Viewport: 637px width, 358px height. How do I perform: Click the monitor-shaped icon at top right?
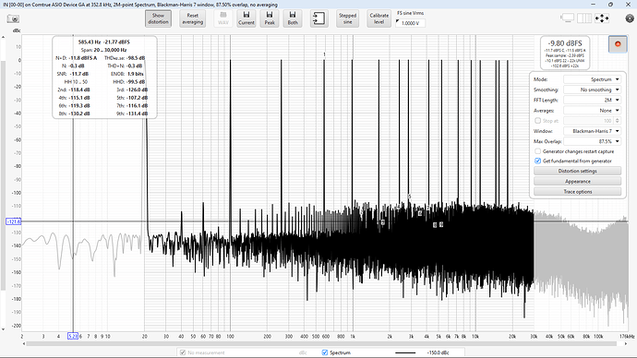pos(568,18)
